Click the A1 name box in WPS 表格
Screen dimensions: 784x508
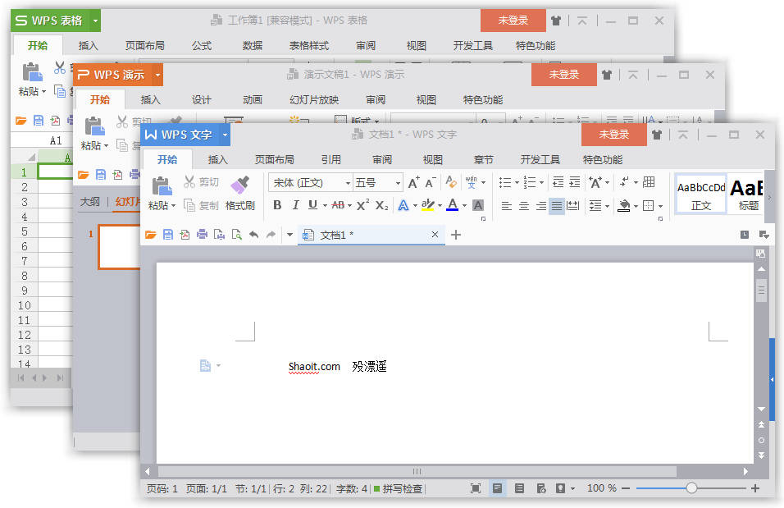click(56, 140)
